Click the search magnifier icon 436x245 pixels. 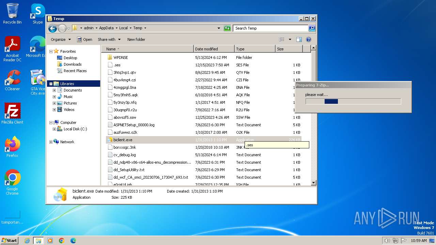click(312, 28)
